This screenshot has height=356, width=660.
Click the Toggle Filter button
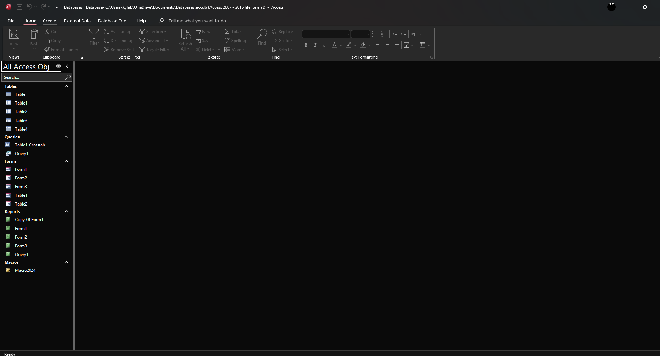pyautogui.click(x=154, y=50)
